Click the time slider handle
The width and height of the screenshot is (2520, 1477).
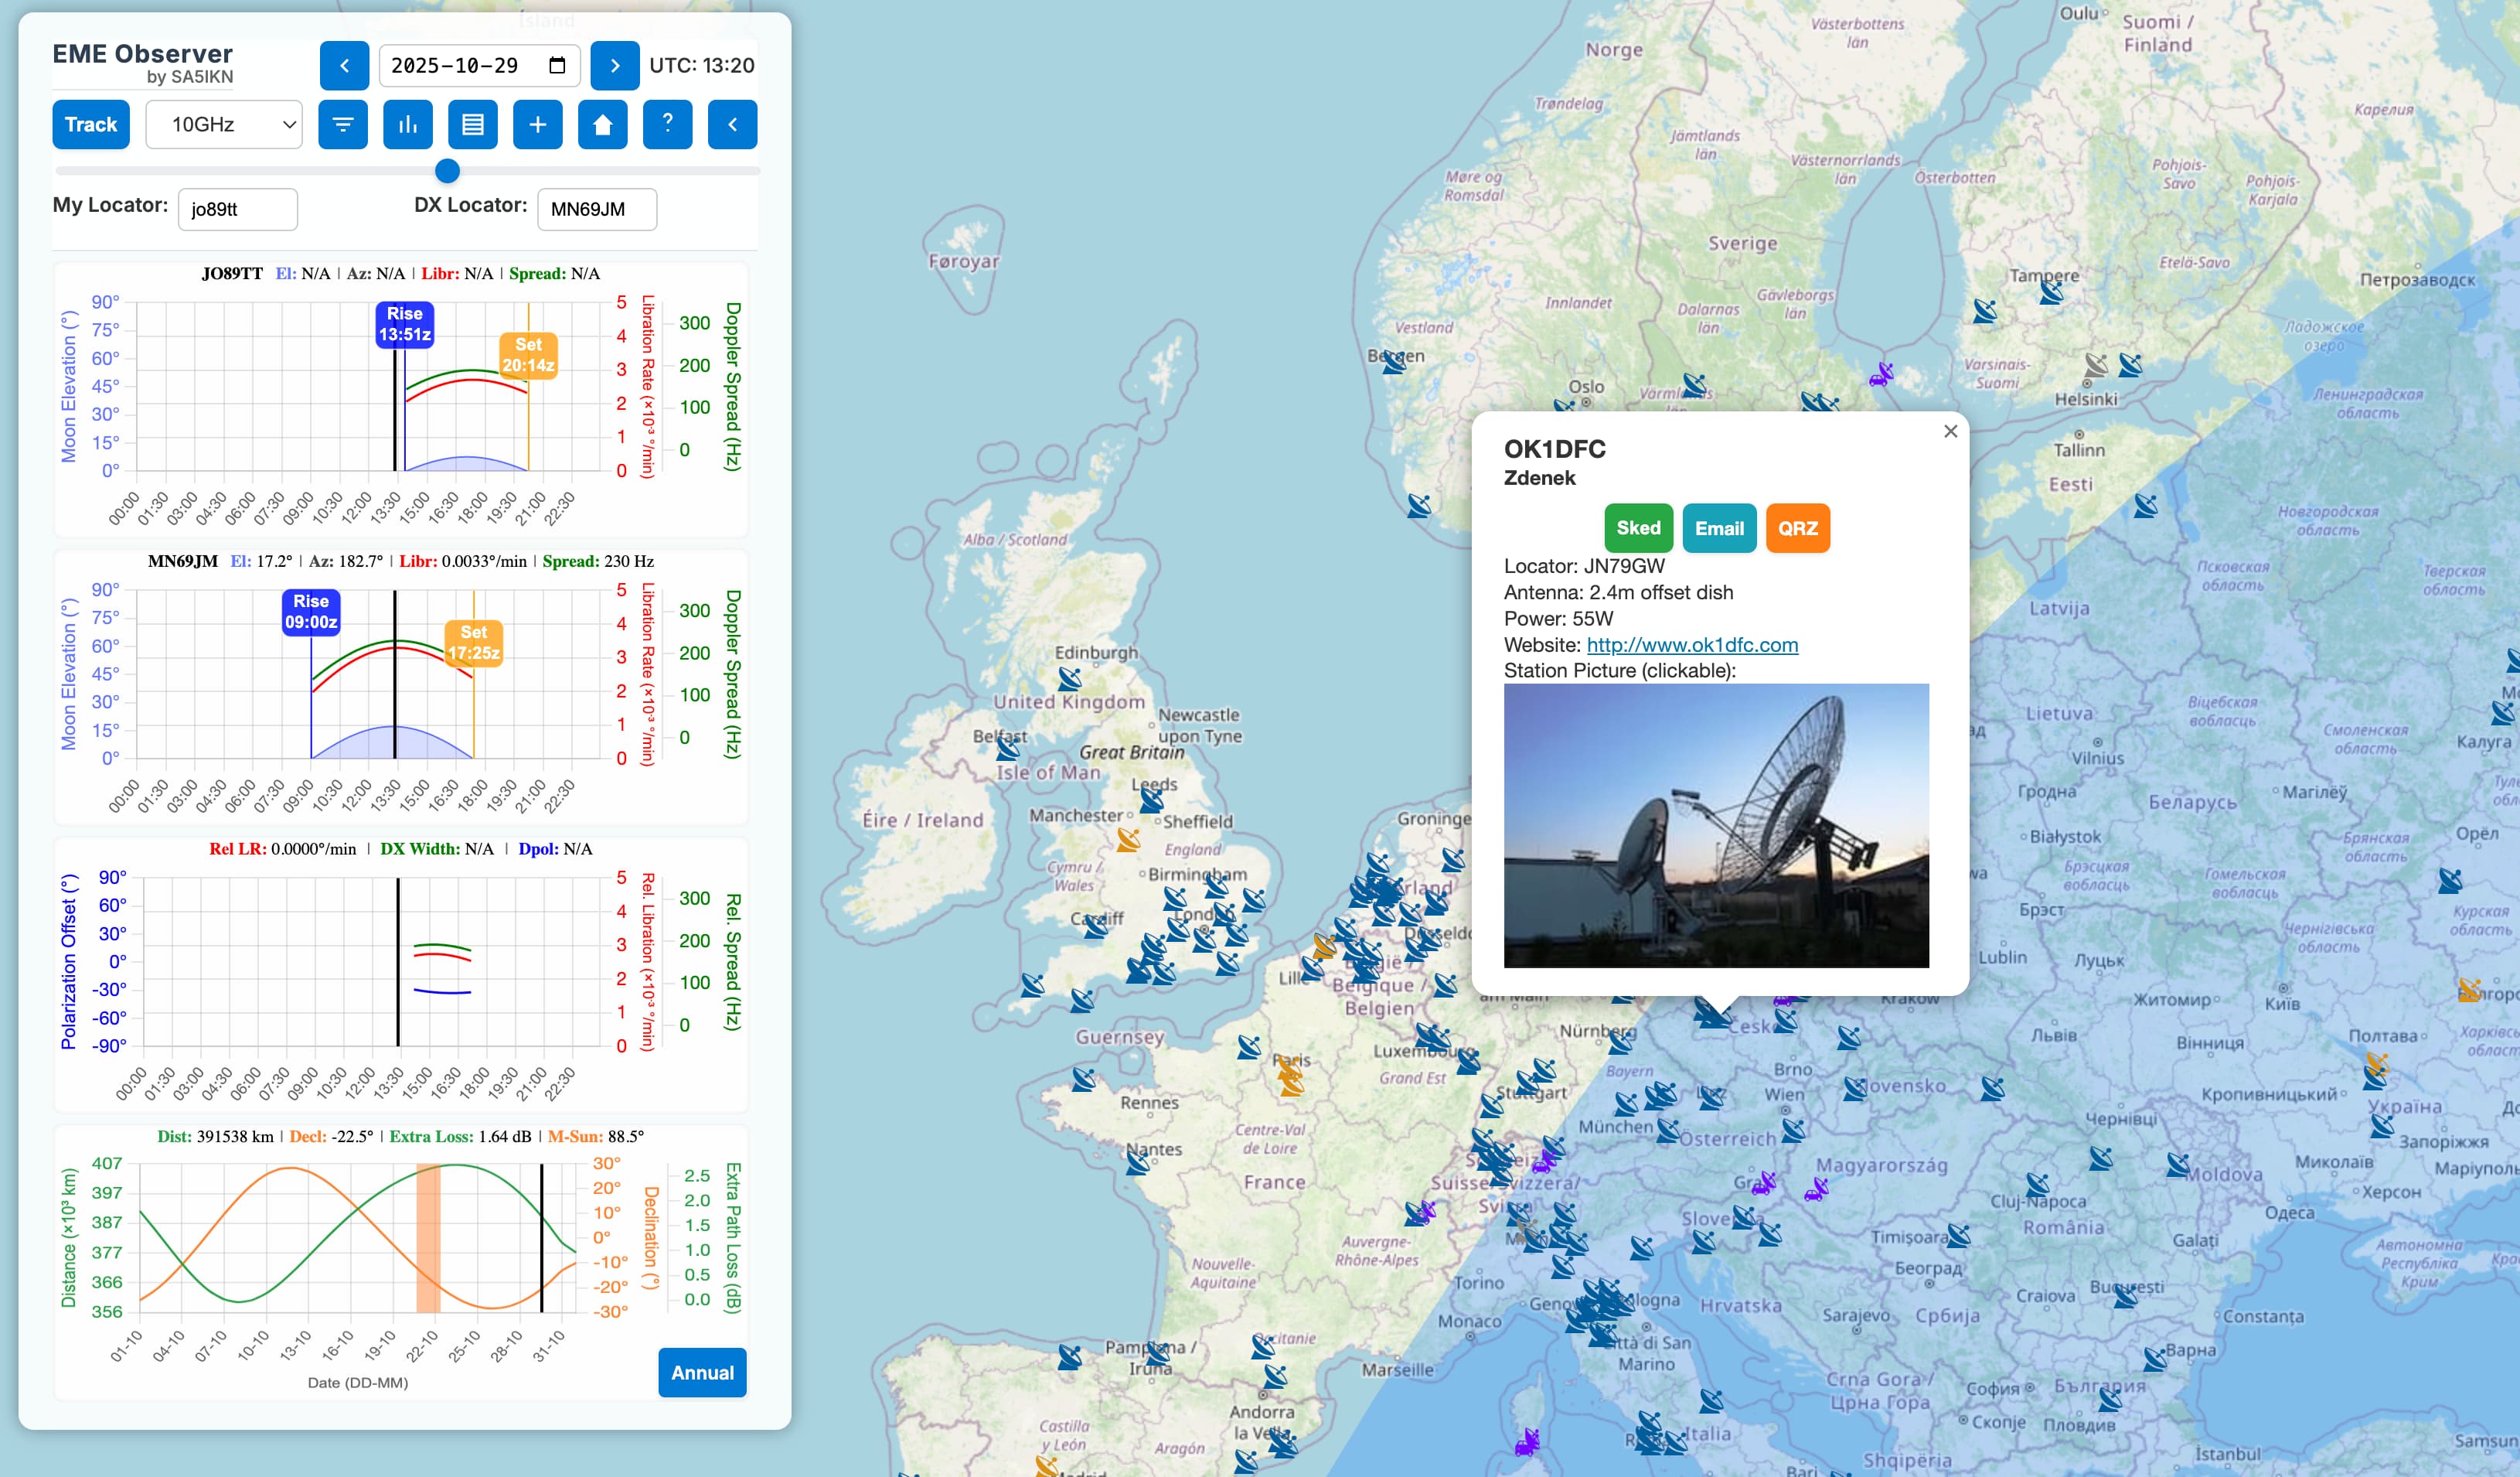pyautogui.click(x=448, y=171)
